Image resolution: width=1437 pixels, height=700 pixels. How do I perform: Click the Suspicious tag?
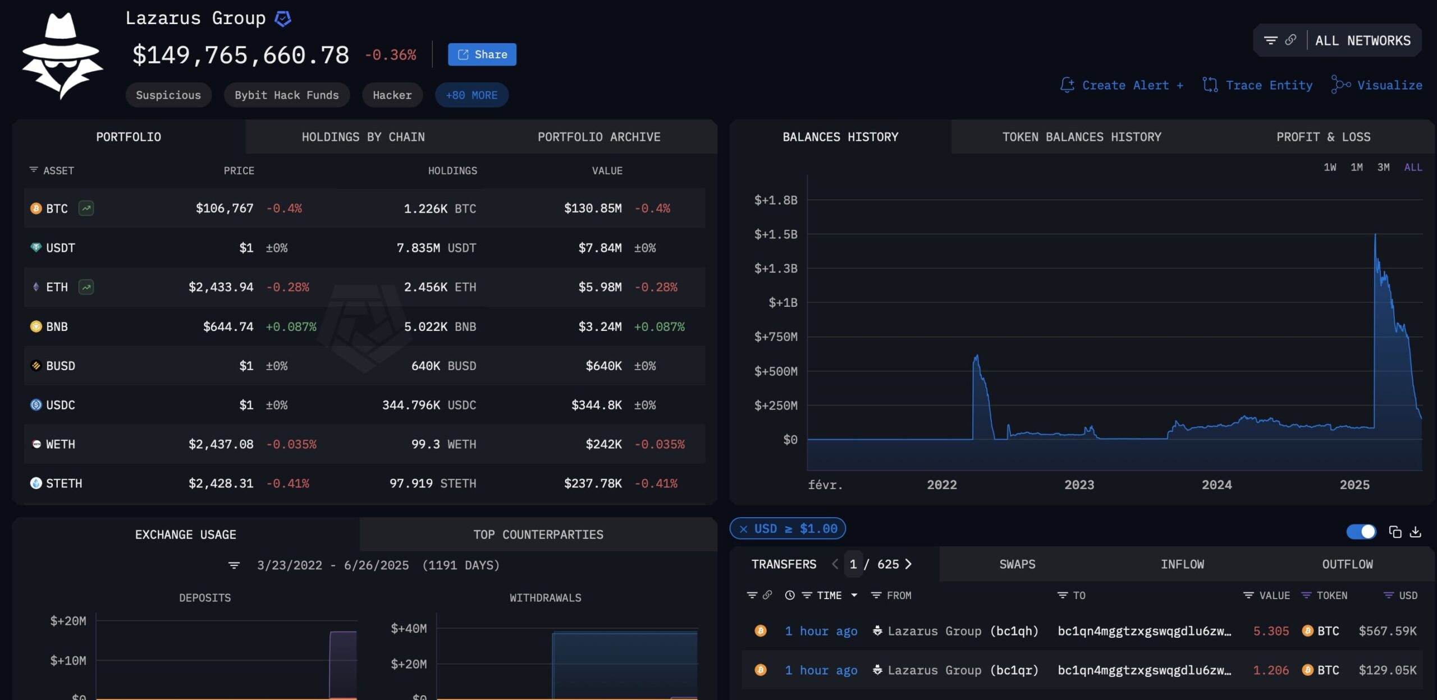coord(168,95)
